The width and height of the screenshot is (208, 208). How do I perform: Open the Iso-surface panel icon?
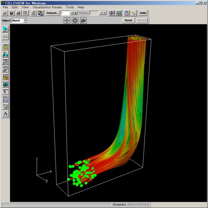click(x=6, y=54)
